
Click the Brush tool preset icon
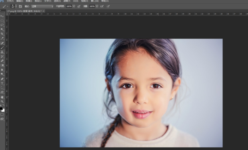tap(4, 6)
